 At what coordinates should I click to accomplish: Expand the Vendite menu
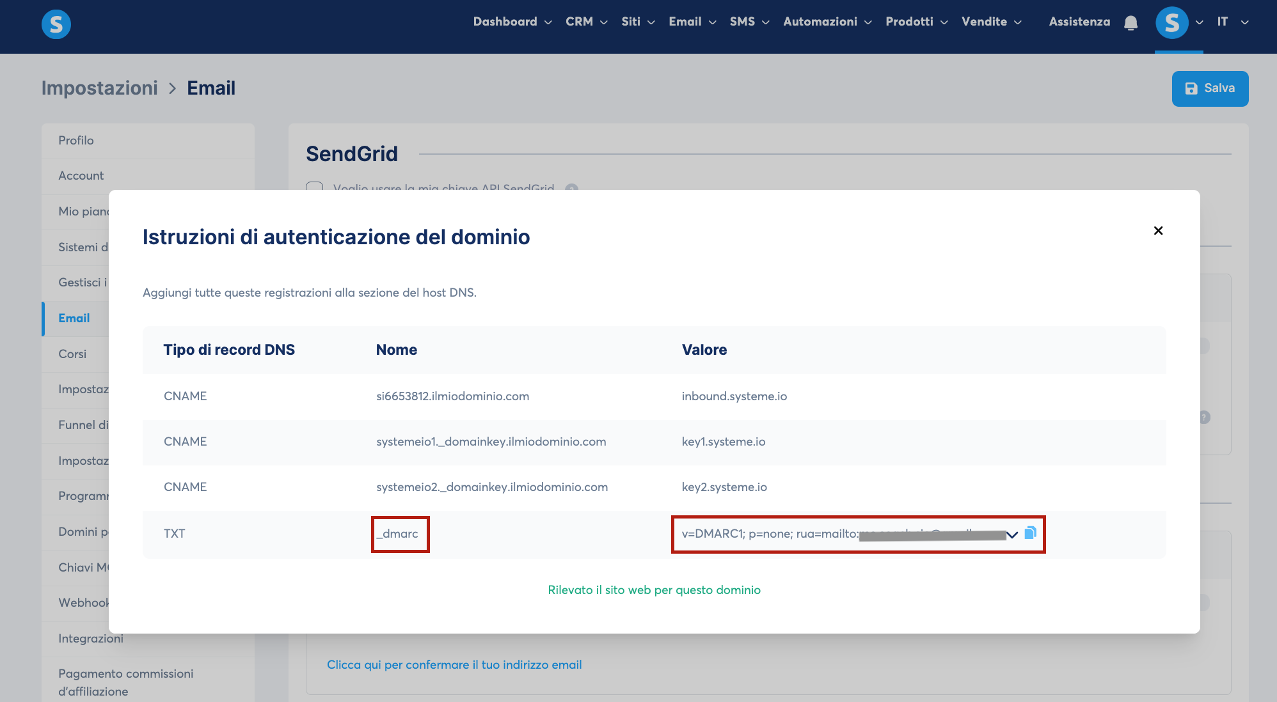991,22
